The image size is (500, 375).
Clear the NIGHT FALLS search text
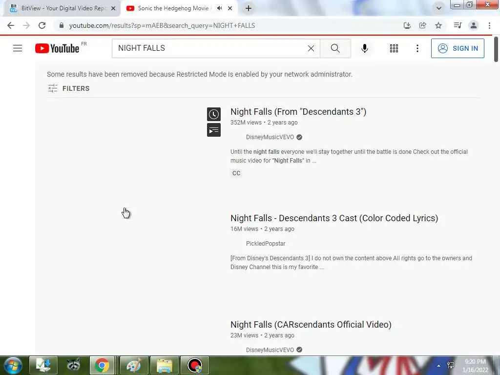311,48
